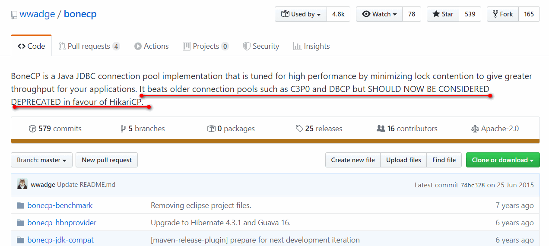Viewport: 549px width, 246px height.
Task: View the 0 packages link
Action: point(231,128)
